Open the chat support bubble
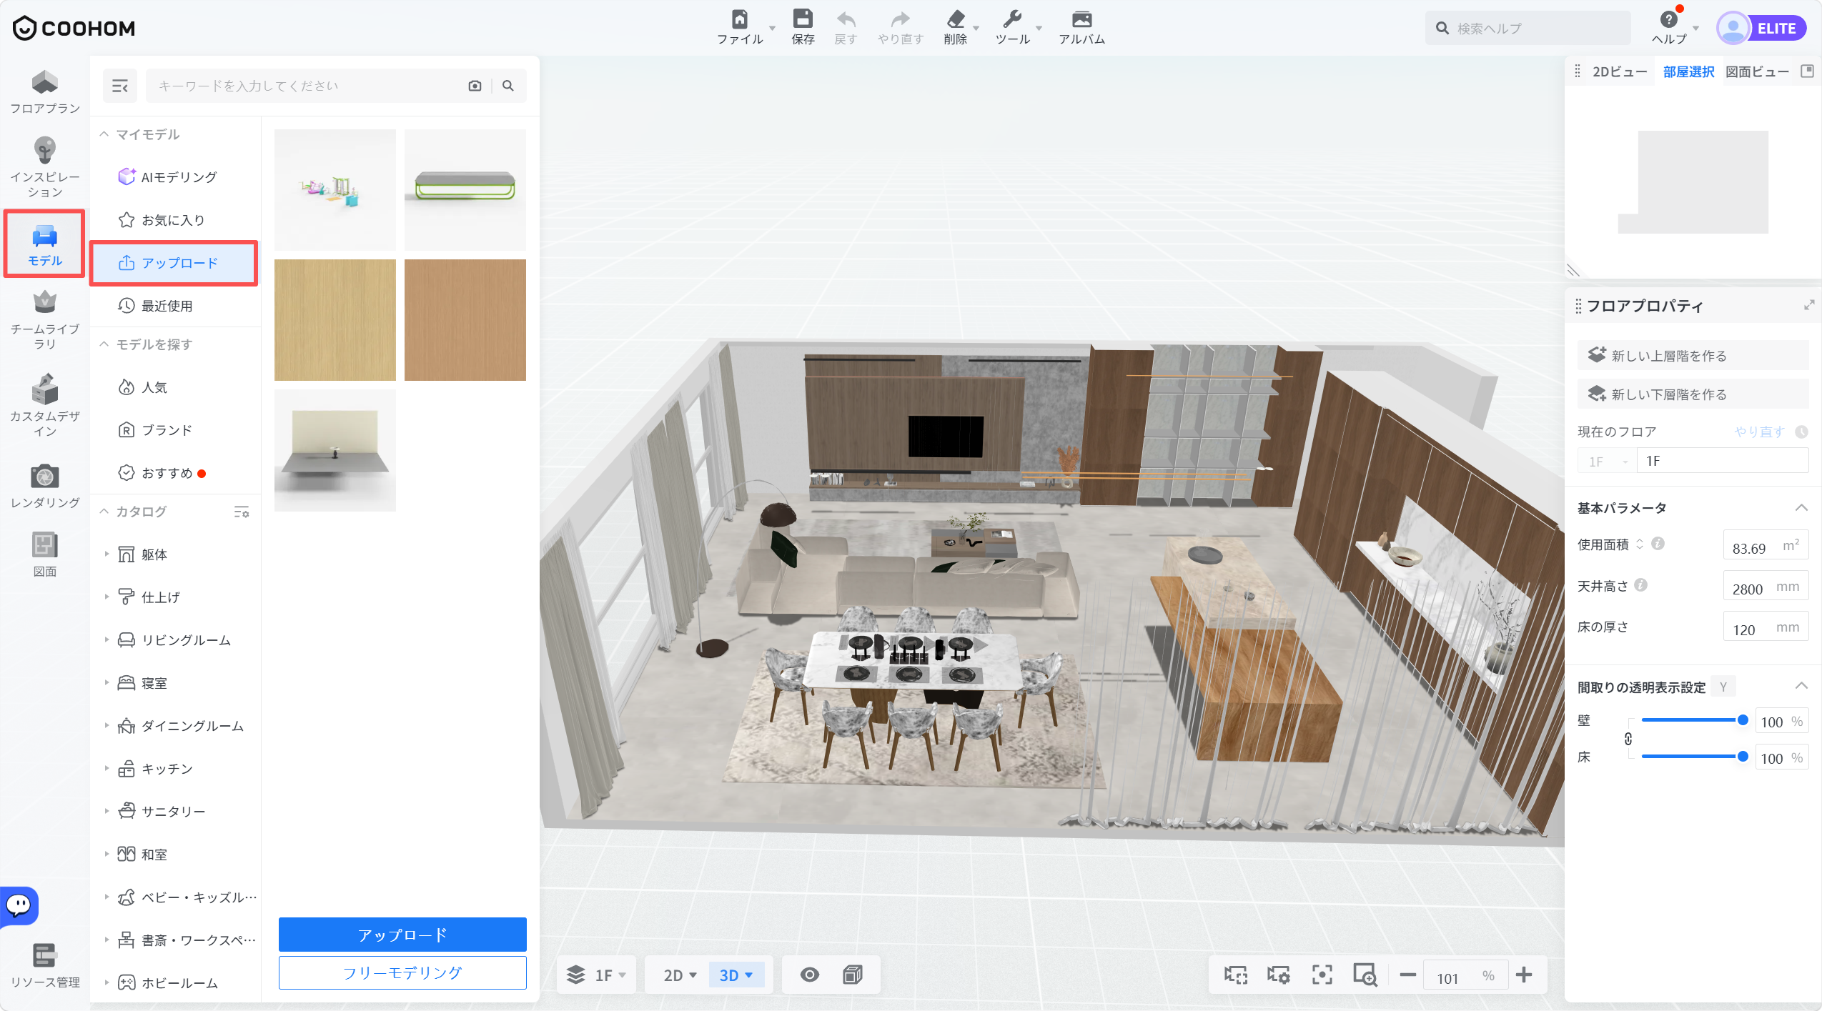The width and height of the screenshot is (1822, 1011). tap(19, 906)
